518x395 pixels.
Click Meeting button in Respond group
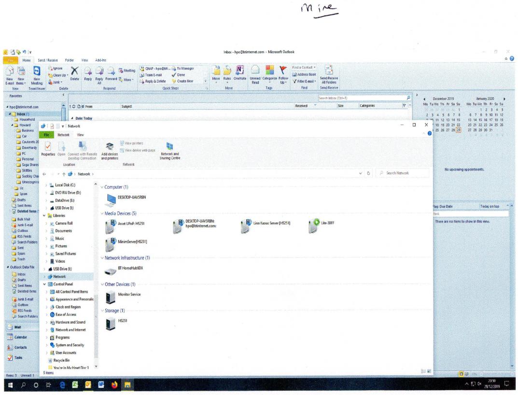coord(127,71)
